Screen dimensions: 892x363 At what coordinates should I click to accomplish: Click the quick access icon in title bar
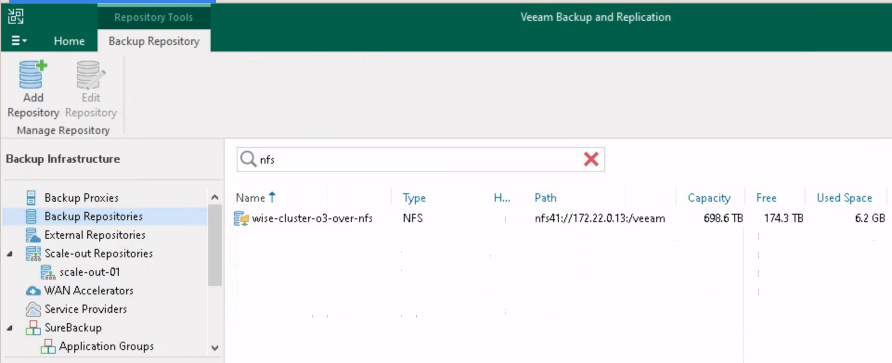click(x=15, y=16)
